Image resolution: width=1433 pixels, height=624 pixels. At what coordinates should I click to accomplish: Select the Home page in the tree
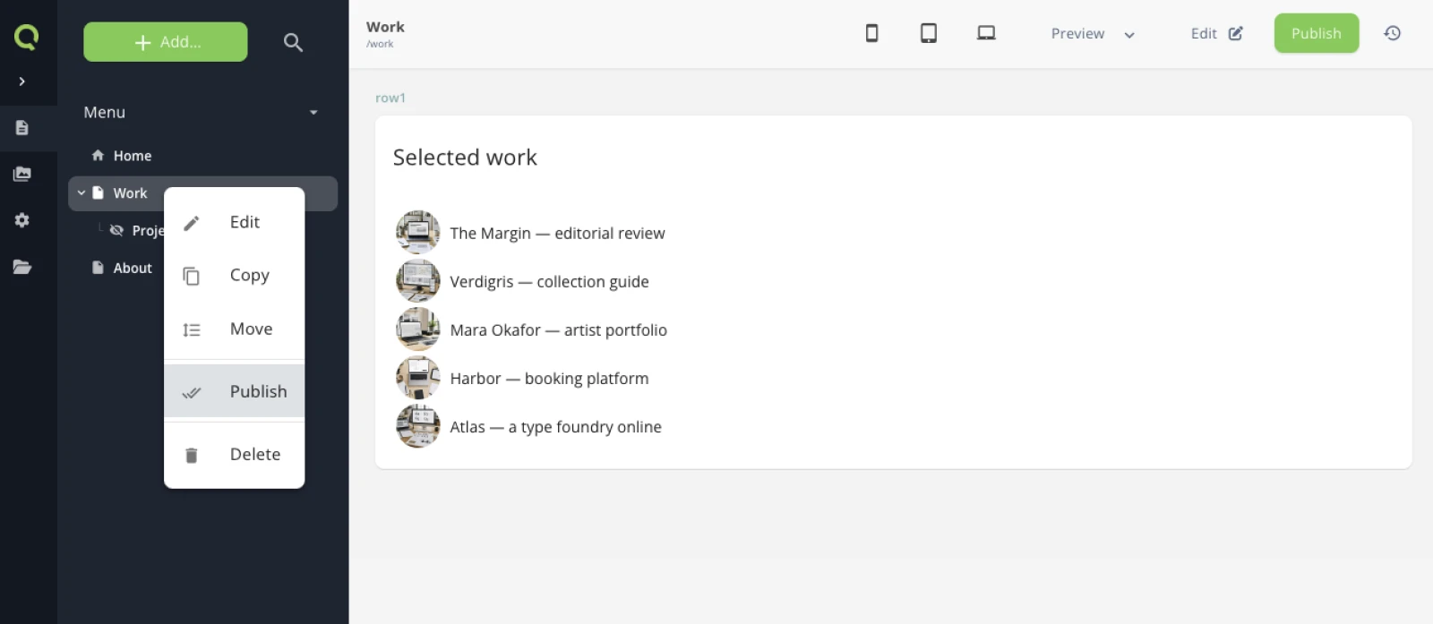[133, 156]
